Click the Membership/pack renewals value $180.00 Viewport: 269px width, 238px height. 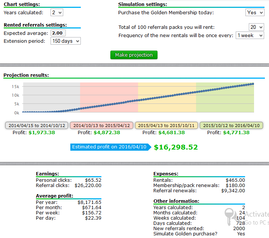click(235, 186)
